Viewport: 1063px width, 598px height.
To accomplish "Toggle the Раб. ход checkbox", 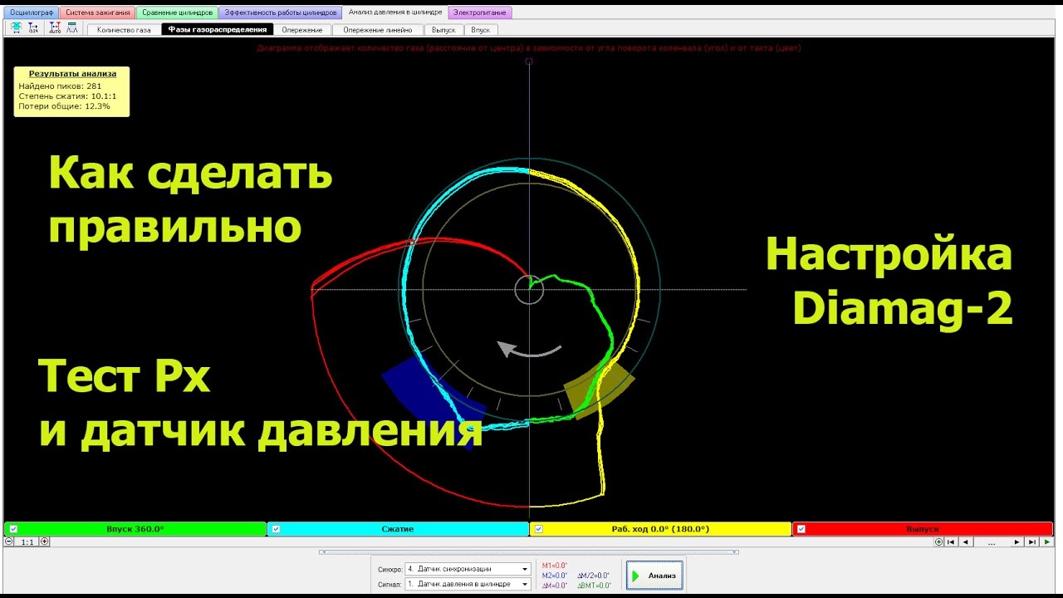I will 539,528.
